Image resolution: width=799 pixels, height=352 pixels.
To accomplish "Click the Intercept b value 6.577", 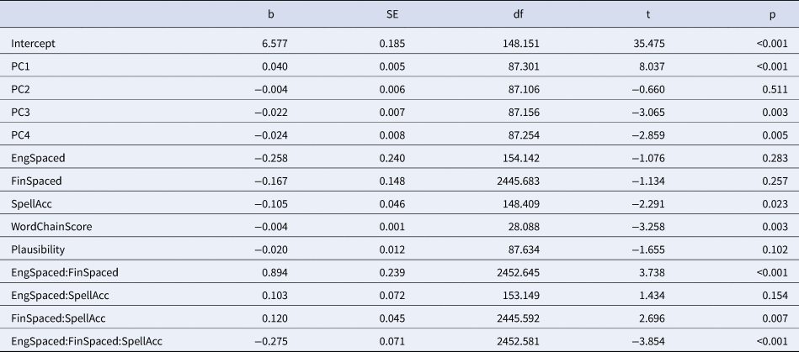I will [x=274, y=44].
